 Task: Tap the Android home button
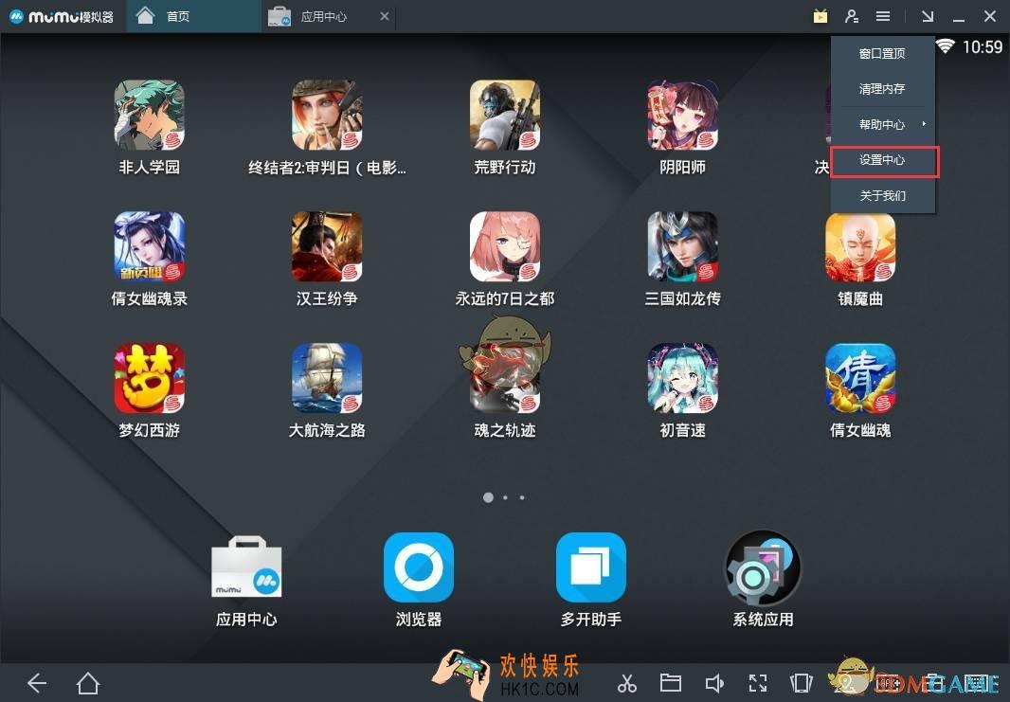[87, 683]
